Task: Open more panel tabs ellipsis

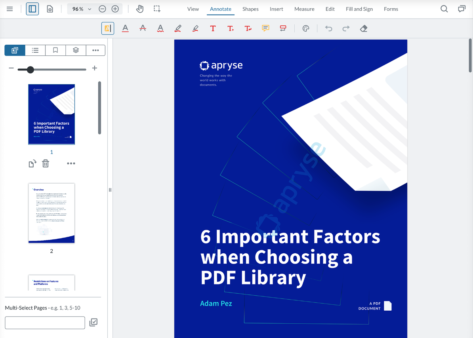Action: coord(95,50)
